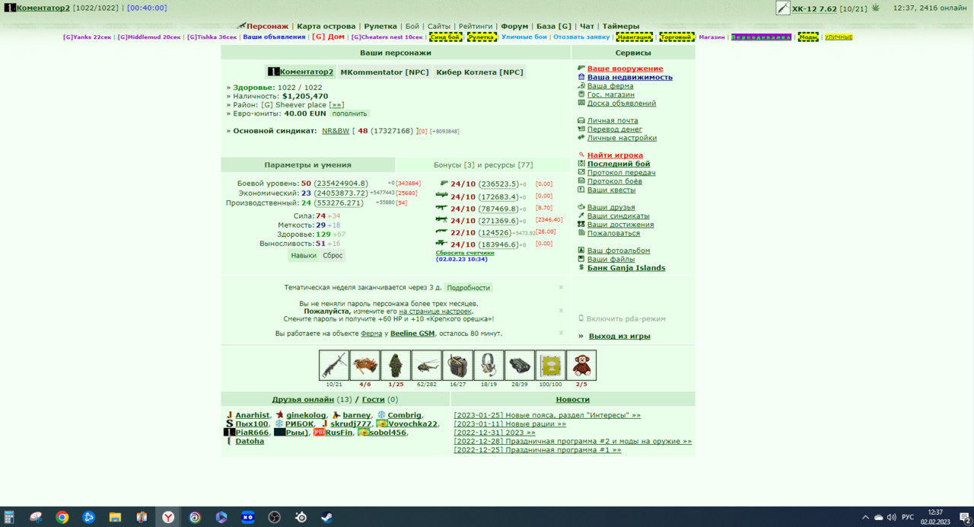Screen dimensions: 974x527
Task: Click Выход из игры
Action: coord(619,336)
